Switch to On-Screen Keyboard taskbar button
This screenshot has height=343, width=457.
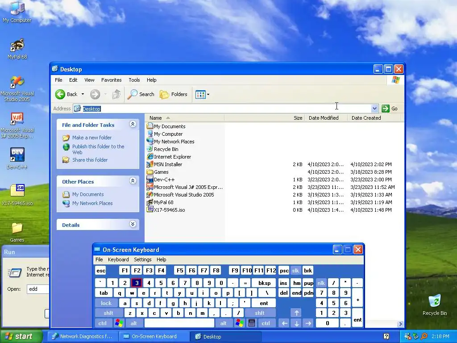tap(154, 336)
